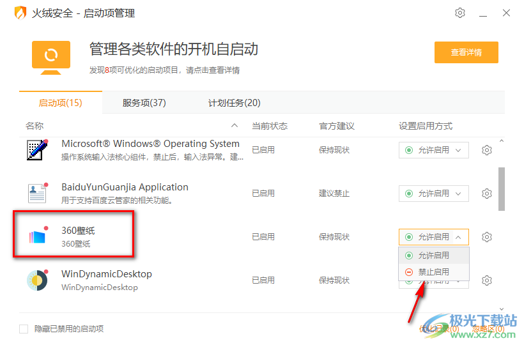The image size is (524, 345).
Task: Click 官方建议 column header
Action: tap(337, 126)
